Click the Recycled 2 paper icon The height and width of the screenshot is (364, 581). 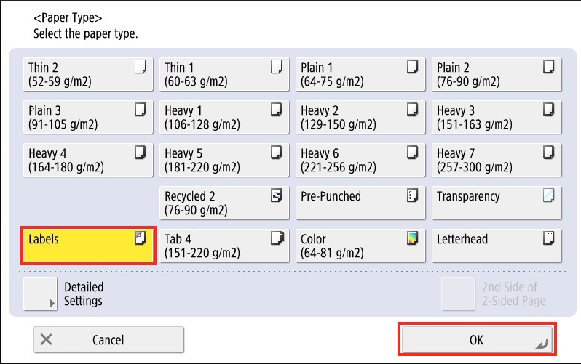276,195
